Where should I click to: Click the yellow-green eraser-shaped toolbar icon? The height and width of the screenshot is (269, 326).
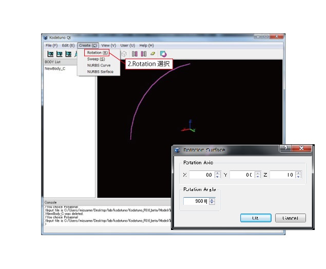pyautogui.click(x=153, y=54)
